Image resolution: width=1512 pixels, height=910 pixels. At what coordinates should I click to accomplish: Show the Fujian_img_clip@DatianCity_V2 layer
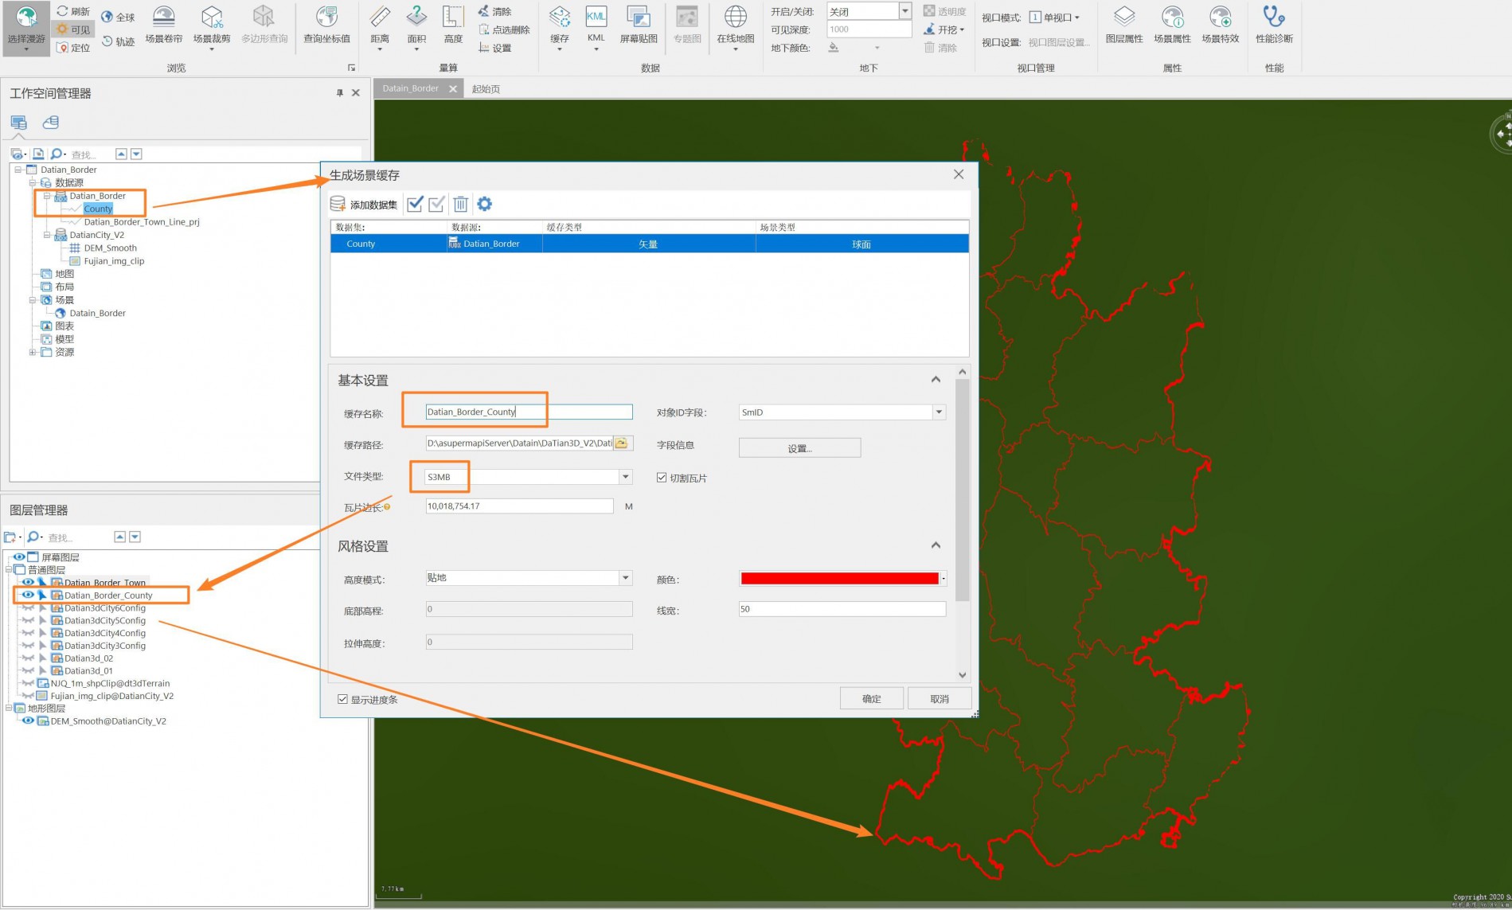(x=28, y=695)
